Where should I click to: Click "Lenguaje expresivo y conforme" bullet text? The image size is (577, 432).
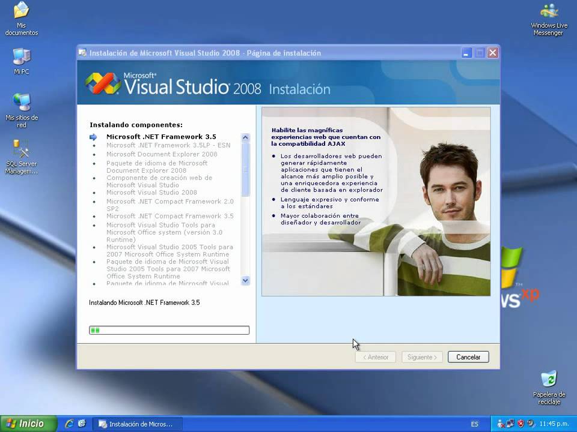tap(330, 203)
